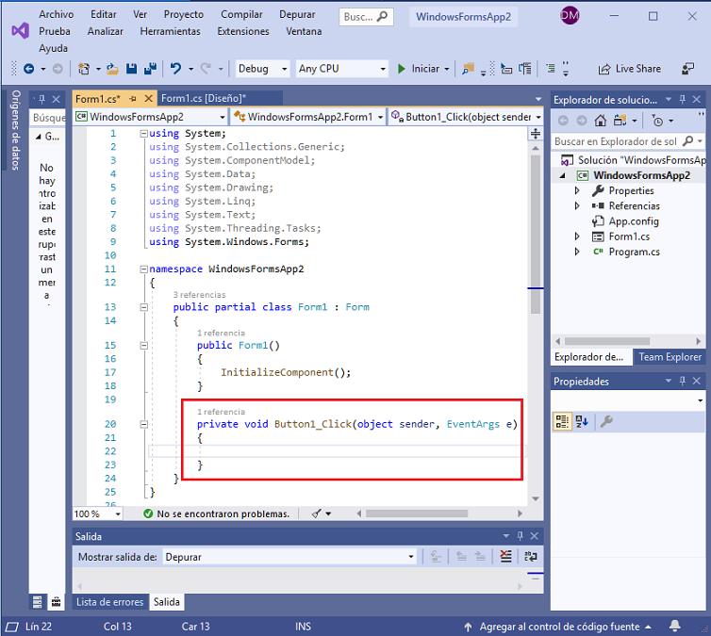Image resolution: width=711 pixels, height=636 pixels.
Task: Click the code cleanup brush icon
Action: 317,514
